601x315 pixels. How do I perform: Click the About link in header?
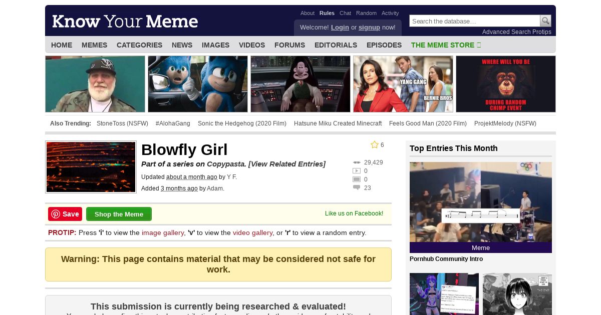tap(308, 13)
